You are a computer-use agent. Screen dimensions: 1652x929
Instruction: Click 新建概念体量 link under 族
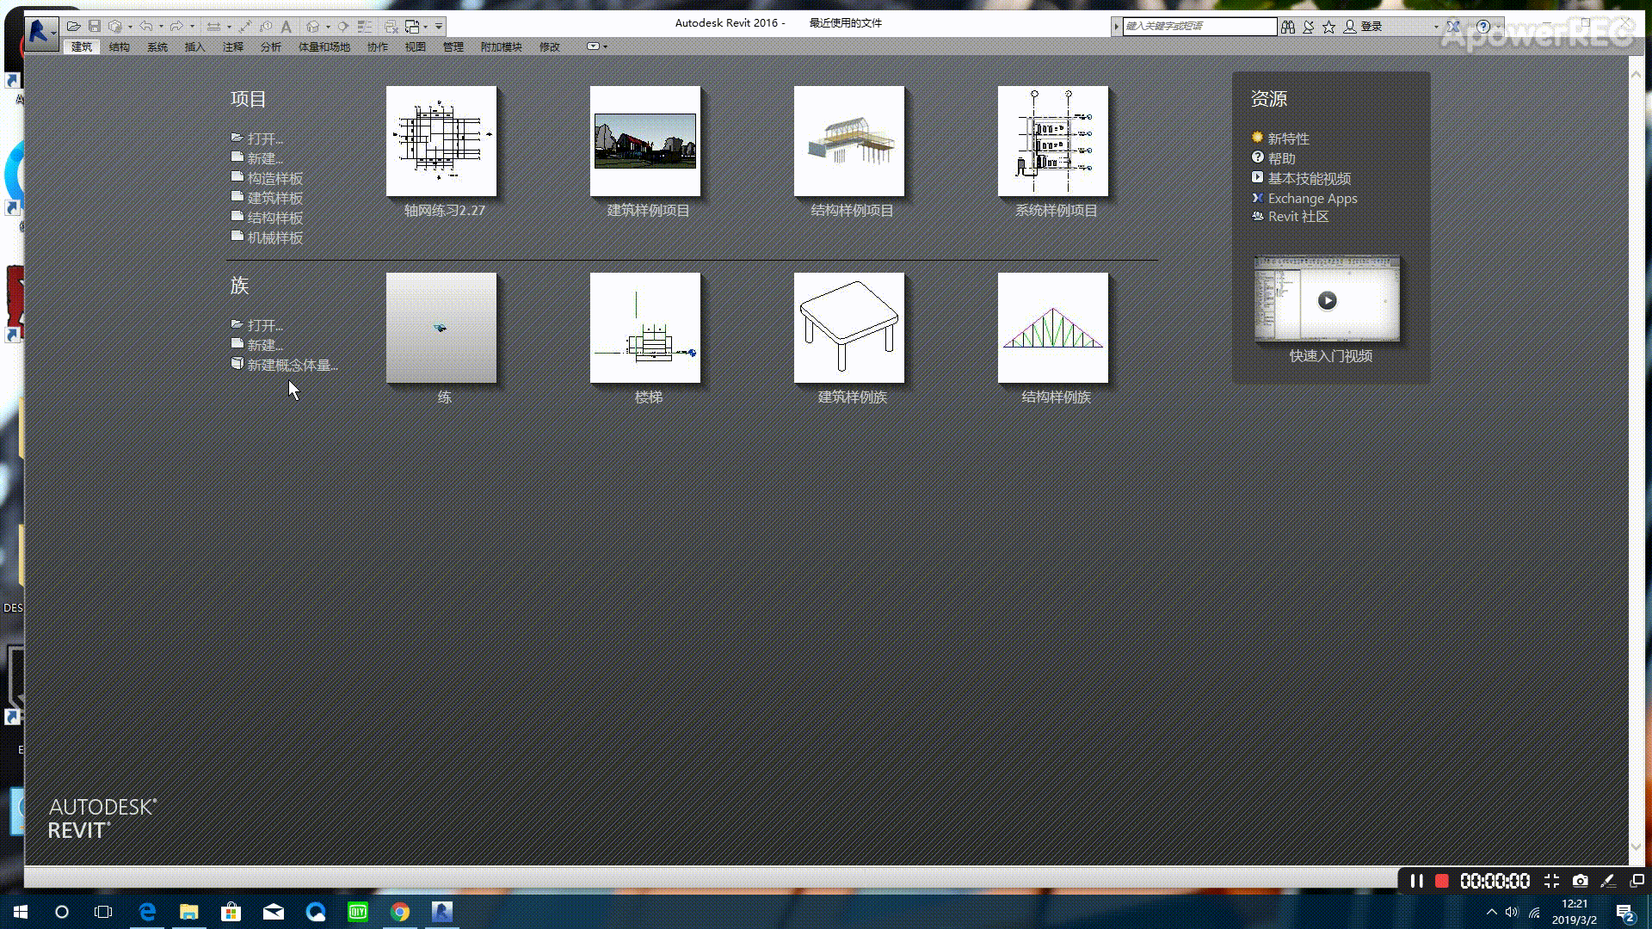tap(292, 365)
